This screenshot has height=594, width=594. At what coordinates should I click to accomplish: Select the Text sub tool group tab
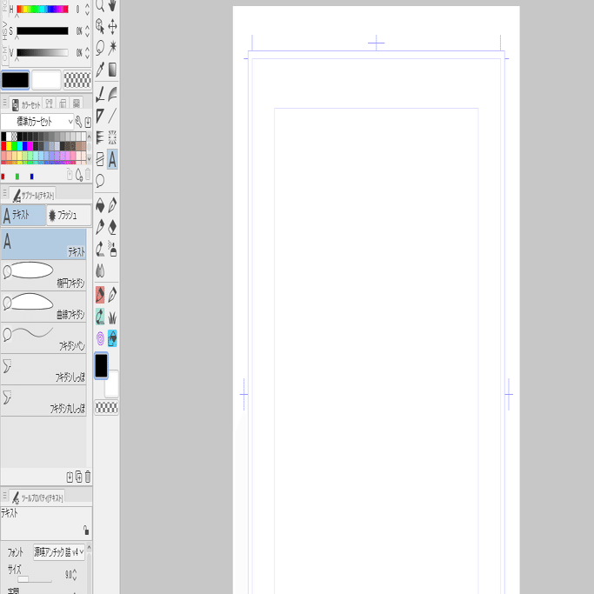click(23, 215)
